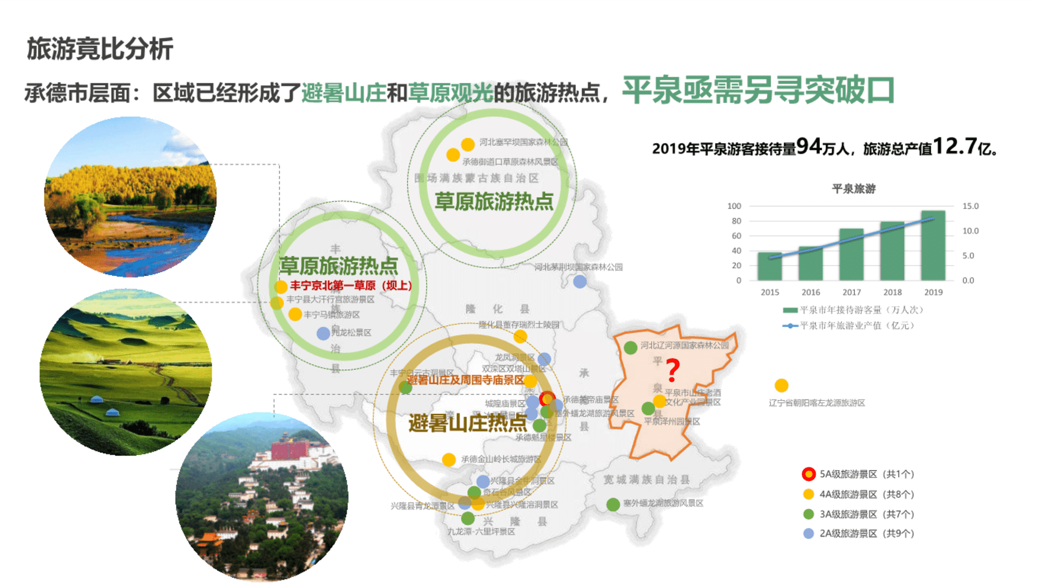Viewport: 1037px width, 583px height.
Task: Click the 5A级旅游景区 legend marker
Action: tap(809, 474)
